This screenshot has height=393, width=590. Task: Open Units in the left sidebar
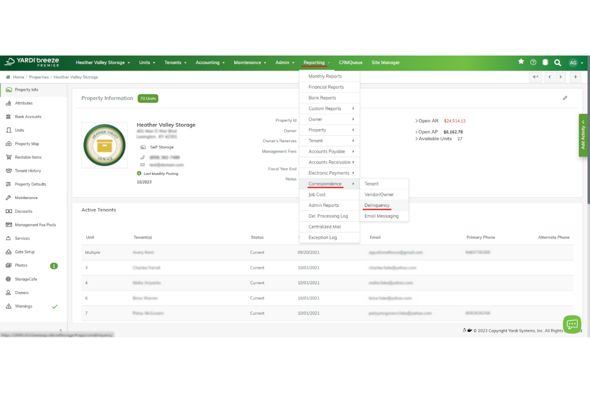[x=20, y=130]
